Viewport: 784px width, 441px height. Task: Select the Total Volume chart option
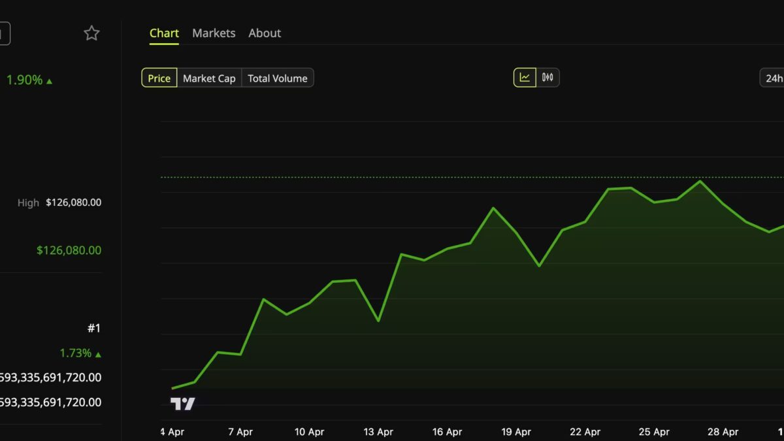(x=278, y=78)
